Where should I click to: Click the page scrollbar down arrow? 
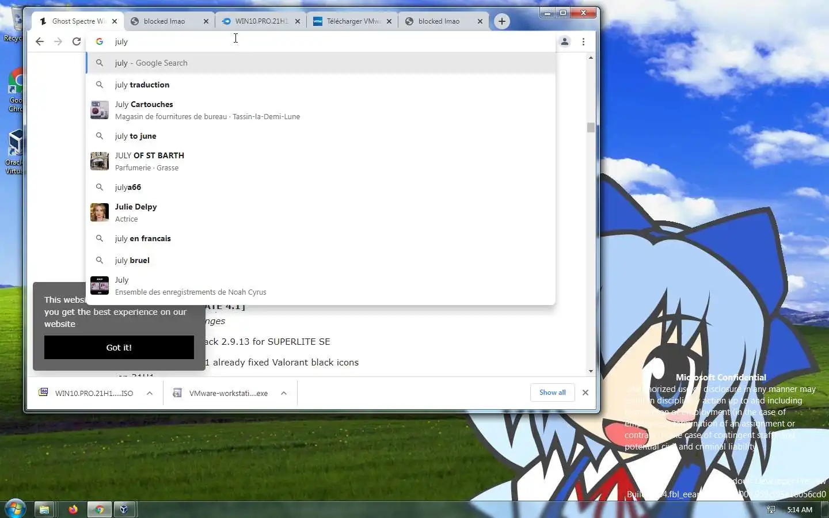tap(591, 371)
